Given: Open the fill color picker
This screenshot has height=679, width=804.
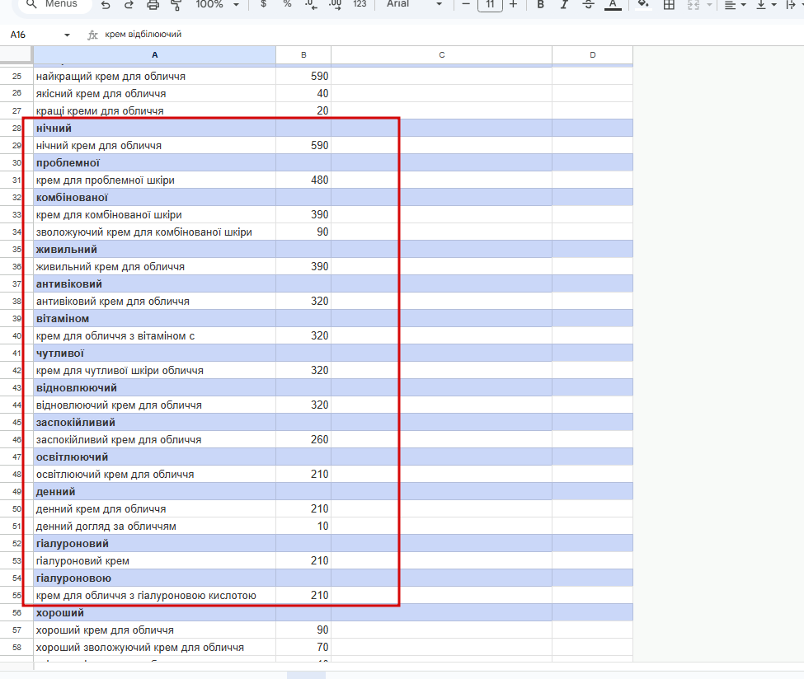Looking at the screenshot, I should 643,5.
